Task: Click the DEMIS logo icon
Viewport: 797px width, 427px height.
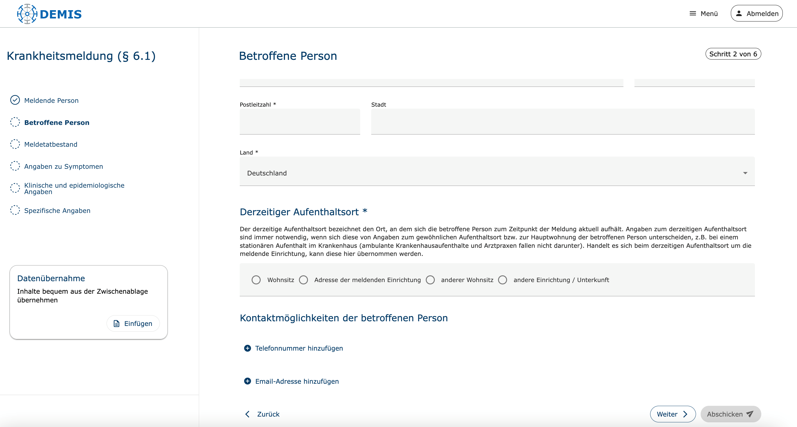Action: click(27, 14)
